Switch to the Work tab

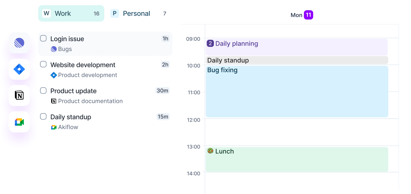[x=71, y=13]
